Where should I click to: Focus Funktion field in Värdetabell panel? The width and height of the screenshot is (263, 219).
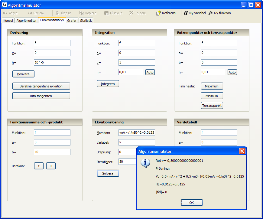219,132
